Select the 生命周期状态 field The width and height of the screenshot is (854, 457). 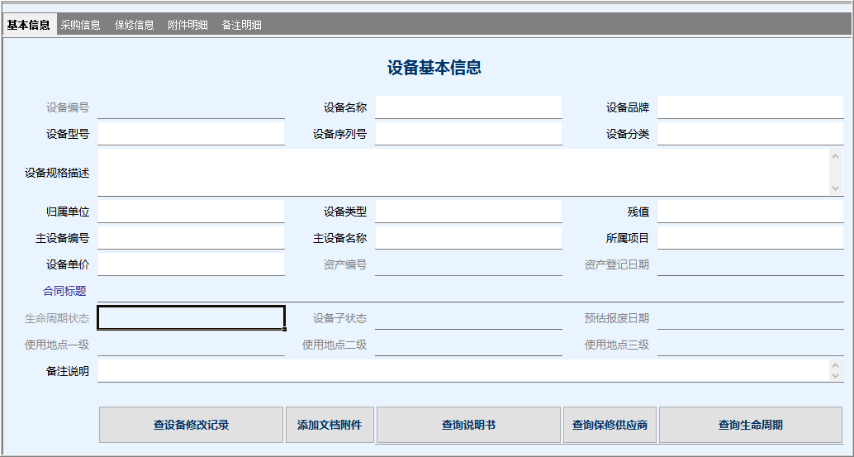pos(191,317)
